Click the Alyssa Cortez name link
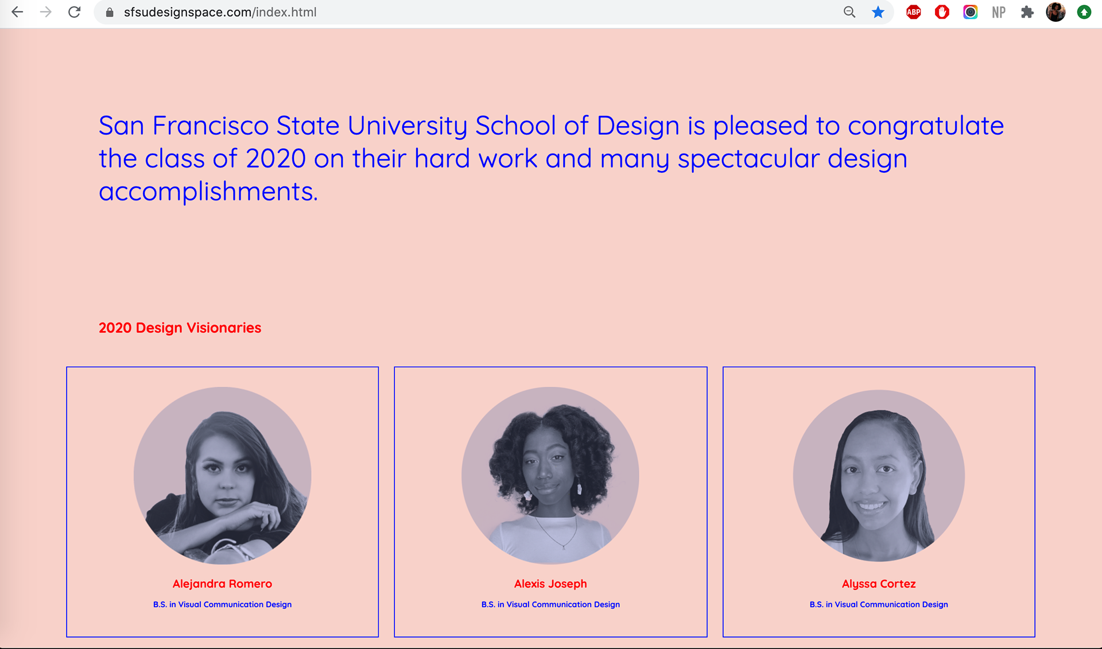The width and height of the screenshot is (1102, 649). coord(879,584)
